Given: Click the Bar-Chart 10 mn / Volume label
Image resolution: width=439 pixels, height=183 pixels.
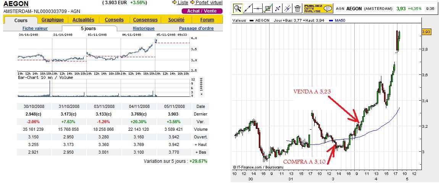Looking at the screenshot, I should click(45, 77).
